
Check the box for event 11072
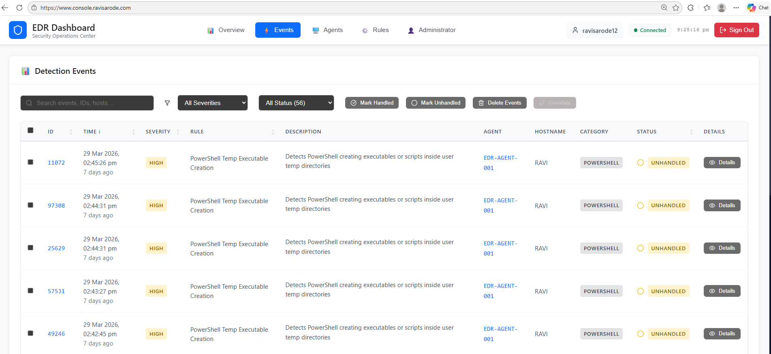pos(30,162)
